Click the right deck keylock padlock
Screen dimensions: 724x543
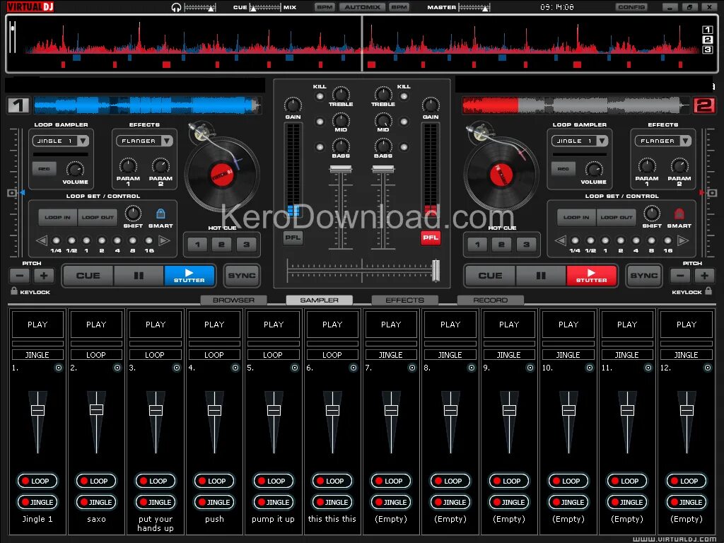708,291
